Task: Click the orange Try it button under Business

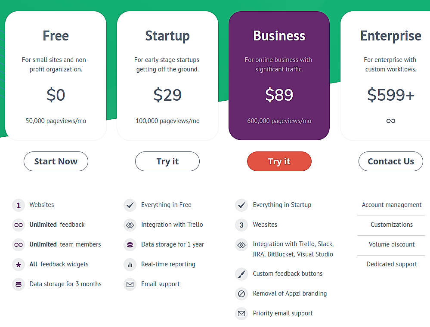Action: click(x=279, y=161)
